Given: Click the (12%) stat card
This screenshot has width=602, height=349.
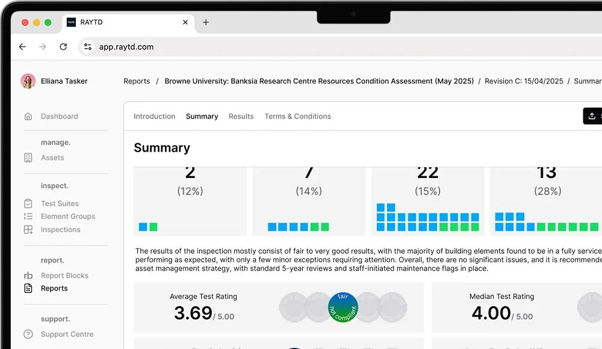Looking at the screenshot, I should (x=190, y=202).
